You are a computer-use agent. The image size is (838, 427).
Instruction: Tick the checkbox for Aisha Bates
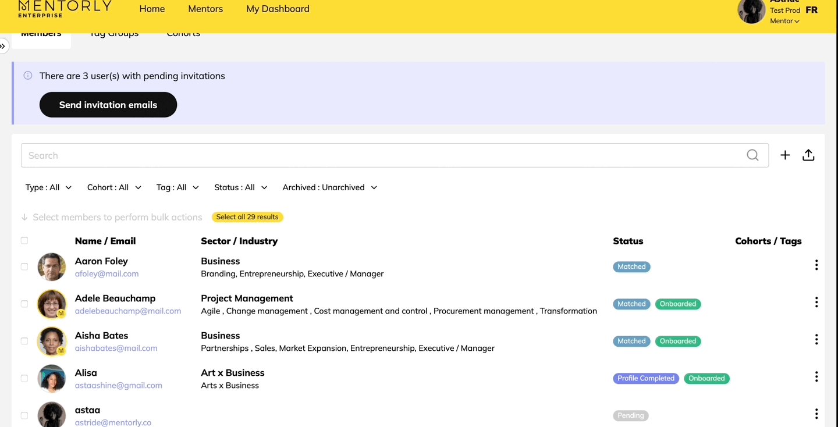coord(24,341)
